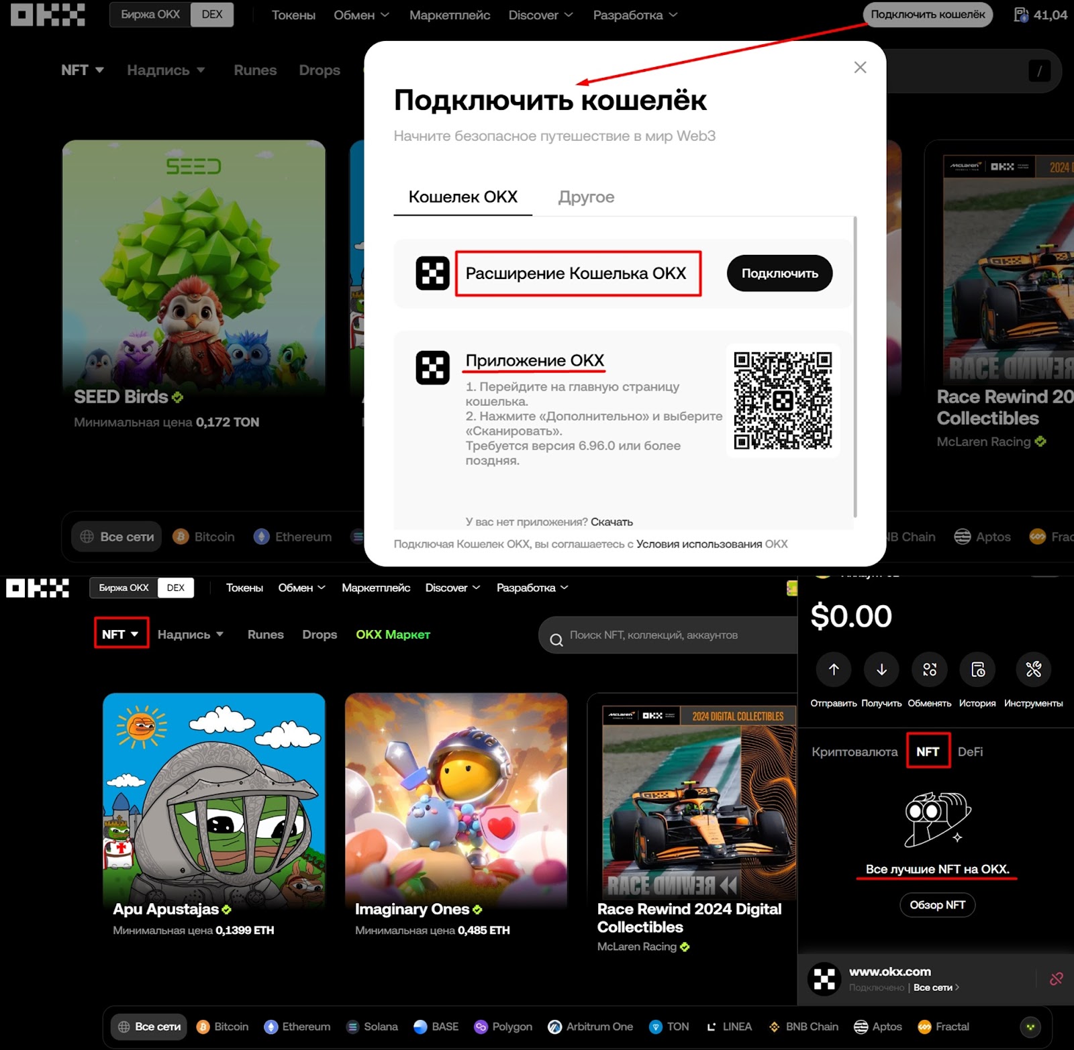Screen dimensions: 1074x1050
Task: Open the Надпись dropdown next to OKX Маркет's row Runes
Action: (191, 634)
